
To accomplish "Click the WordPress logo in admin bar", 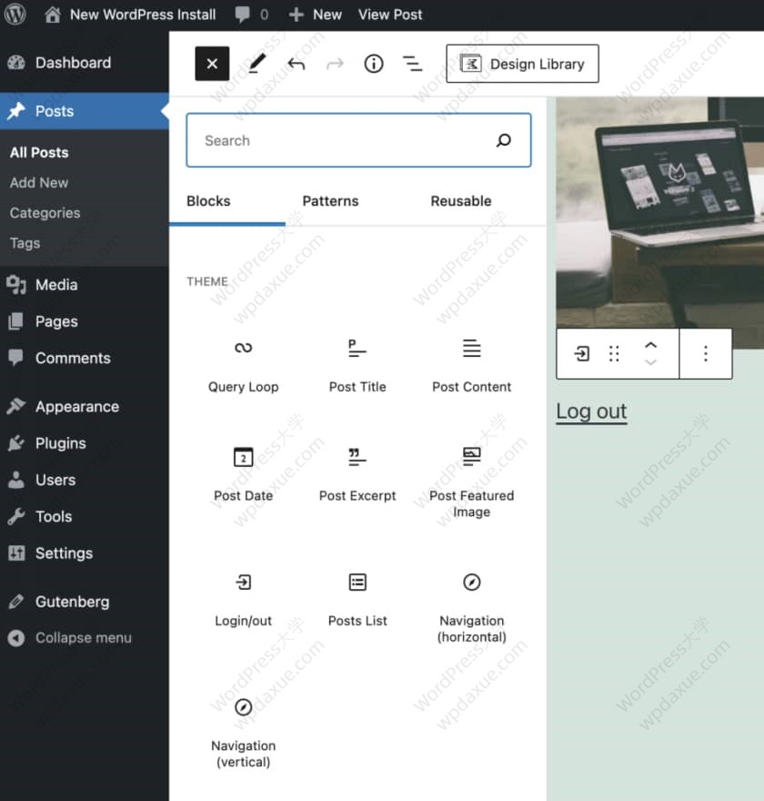I will (15, 15).
